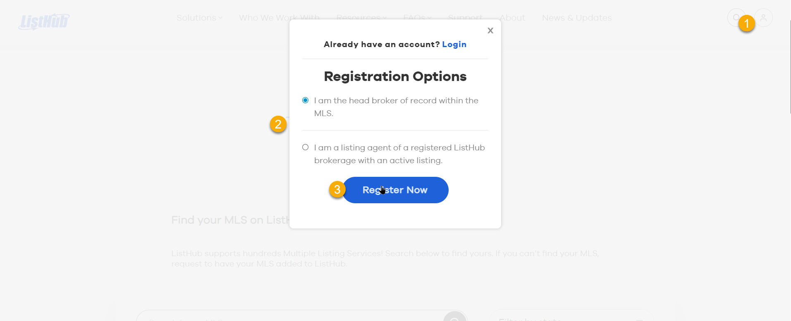Select a different registration option radio button
This screenshot has width=791, height=321.
coord(305,147)
